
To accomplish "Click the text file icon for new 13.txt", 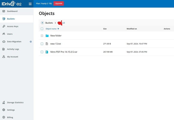I will (47, 44).
